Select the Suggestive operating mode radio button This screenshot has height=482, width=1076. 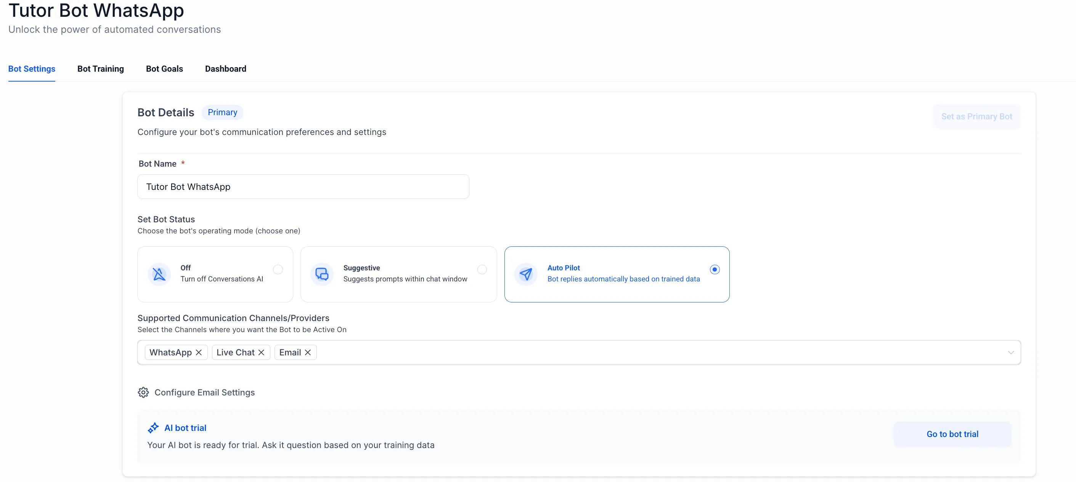[482, 269]
